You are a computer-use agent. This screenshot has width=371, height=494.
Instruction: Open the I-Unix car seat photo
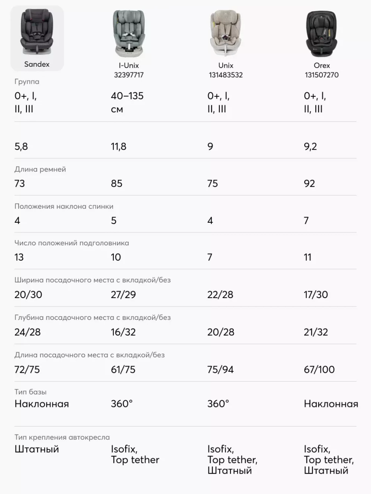128,33
